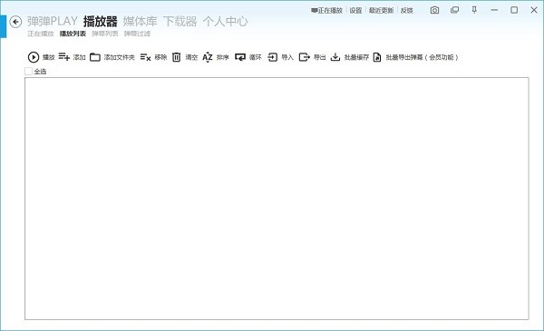Tick the 全选 select-all checkbox
The image size is (544, 331).
click(x=29, y=71)
